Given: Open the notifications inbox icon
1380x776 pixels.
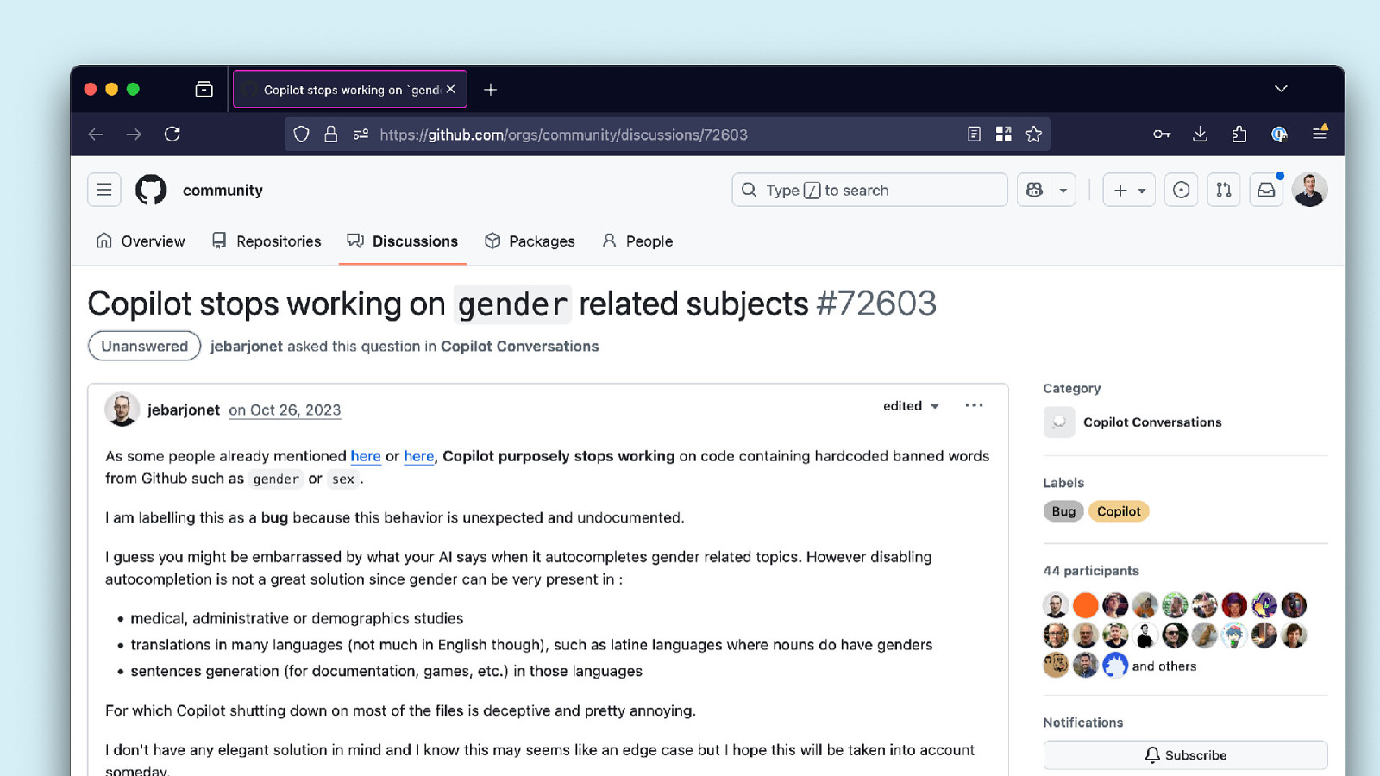Looking at the screenshot, I should [1265, 190].
